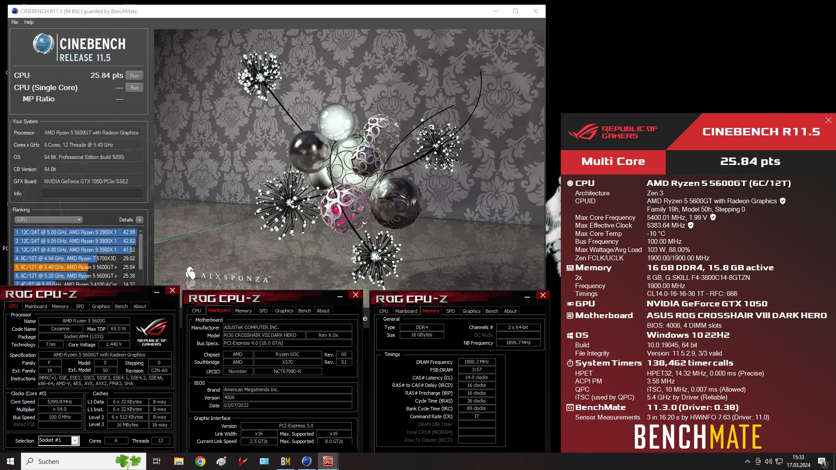
Task: Show hidden system tray icons
Action: 747,461
